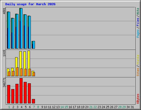
Task: Click the day 2 cyan hits bar
Action: (x=13, y=34)
